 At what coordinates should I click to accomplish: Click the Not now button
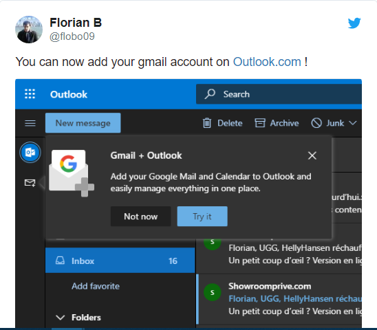tap(140, 217)
